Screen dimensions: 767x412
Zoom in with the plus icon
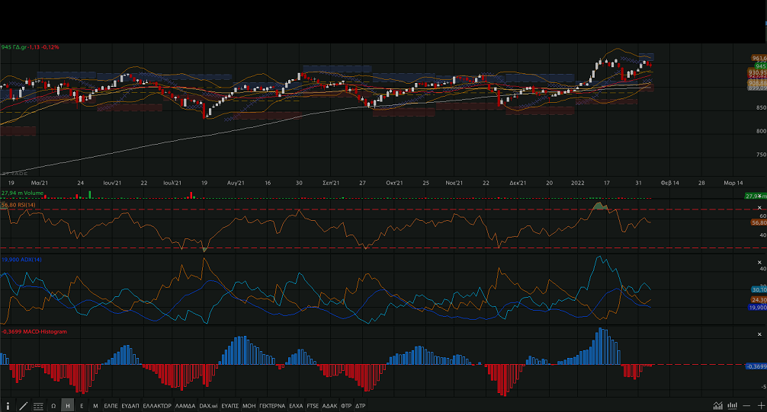pos(760,406)
